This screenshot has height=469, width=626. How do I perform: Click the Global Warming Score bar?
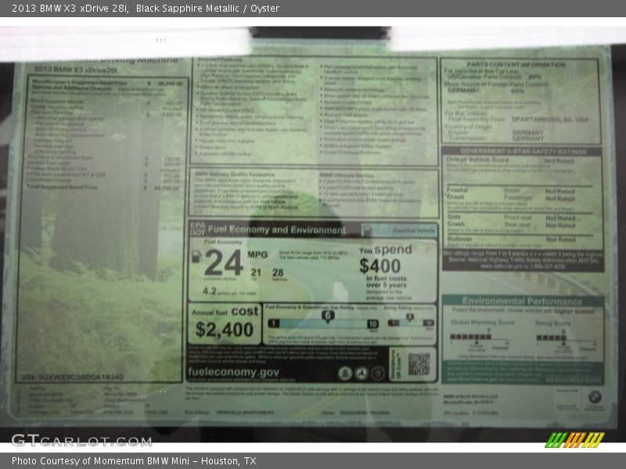click(480, 338)
